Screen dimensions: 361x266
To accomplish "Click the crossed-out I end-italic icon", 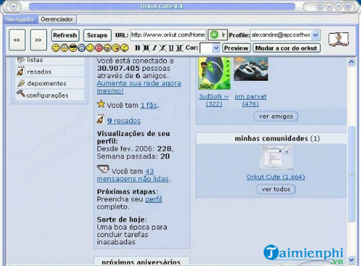I will click(x=162, y=48).
